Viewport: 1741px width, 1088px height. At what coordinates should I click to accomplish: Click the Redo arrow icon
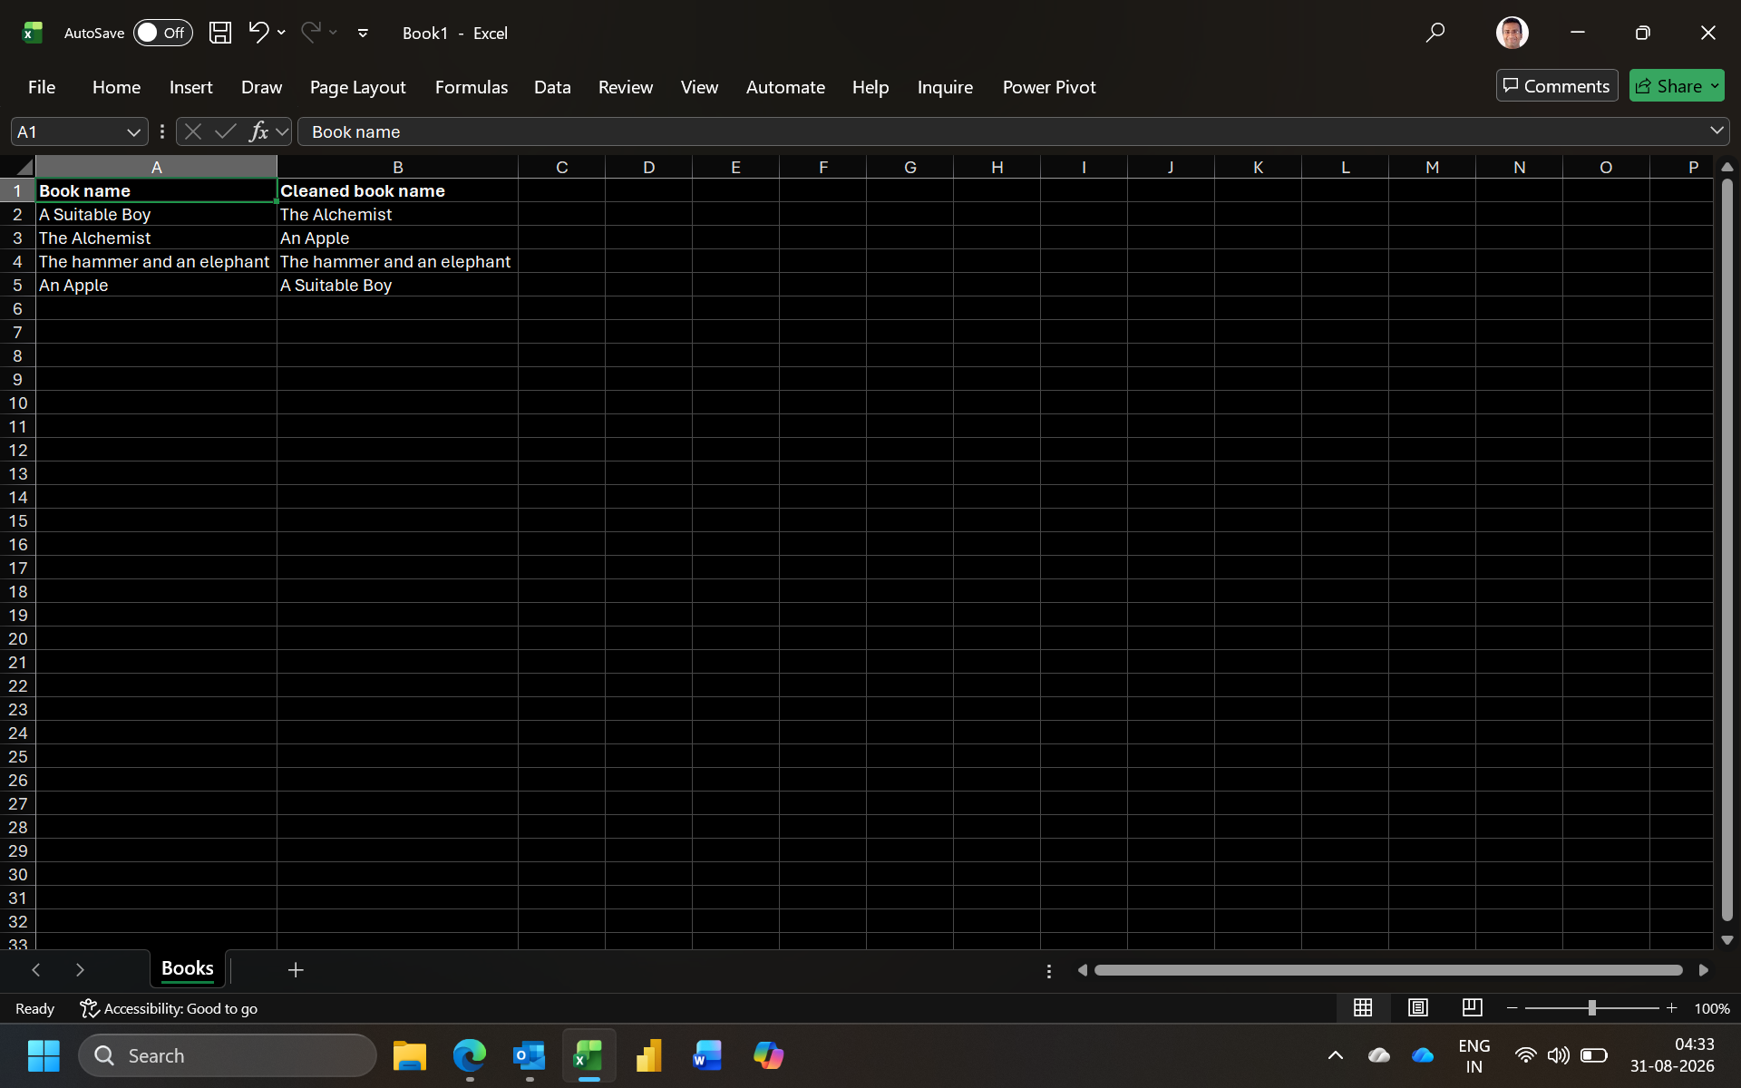click(x=311, y=33)
